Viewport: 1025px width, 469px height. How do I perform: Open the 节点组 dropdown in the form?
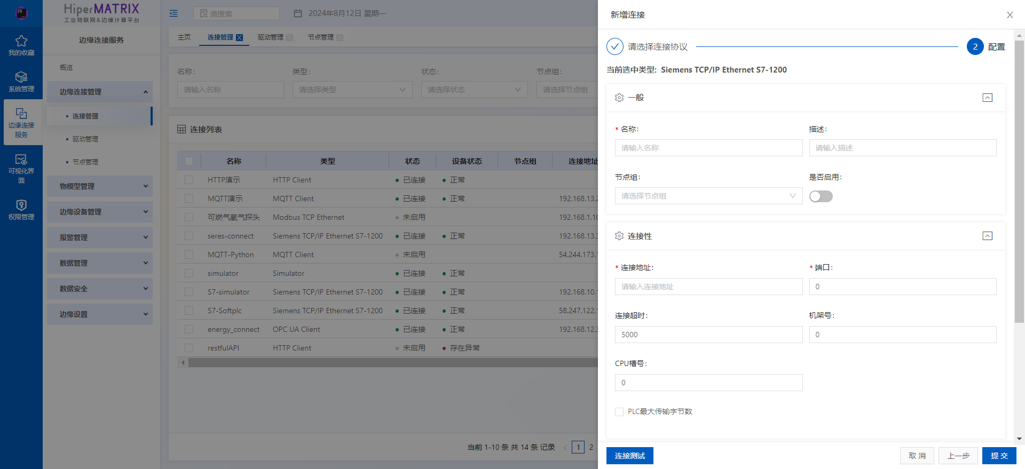click(x=708, y=196)
